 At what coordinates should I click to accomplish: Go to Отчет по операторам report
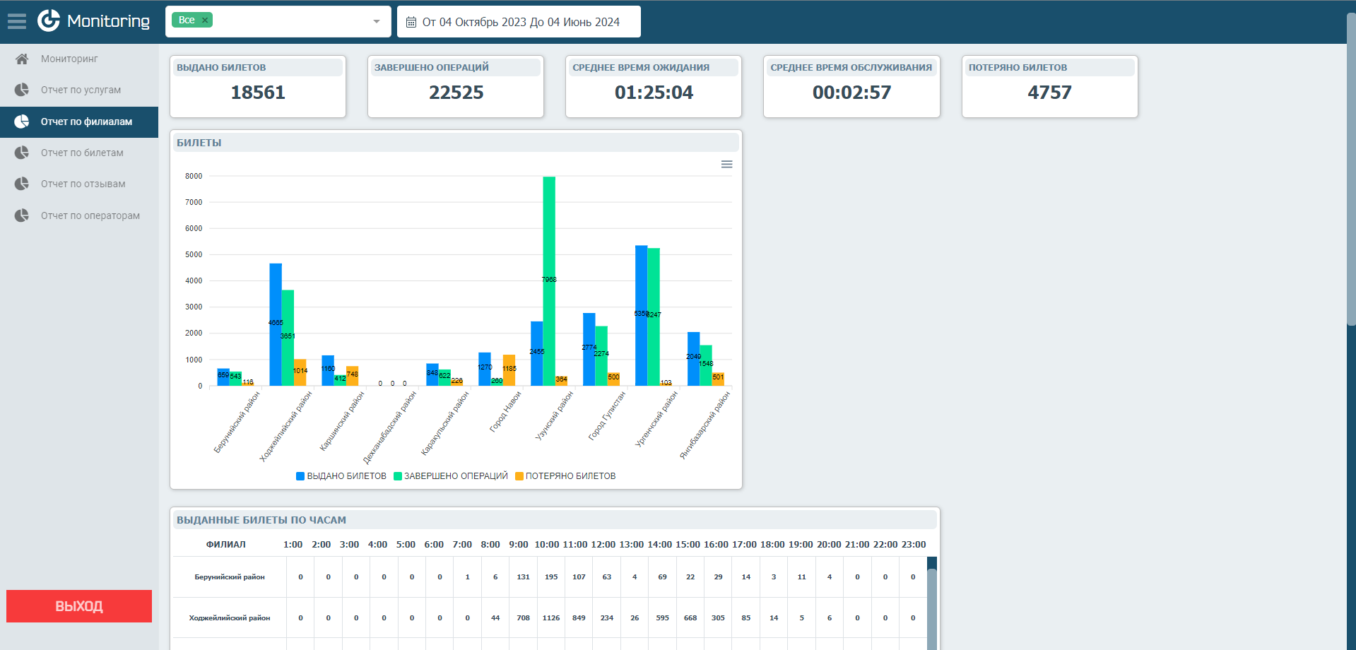90,215
